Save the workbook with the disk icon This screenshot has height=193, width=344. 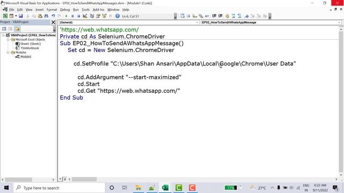[20, 16]
